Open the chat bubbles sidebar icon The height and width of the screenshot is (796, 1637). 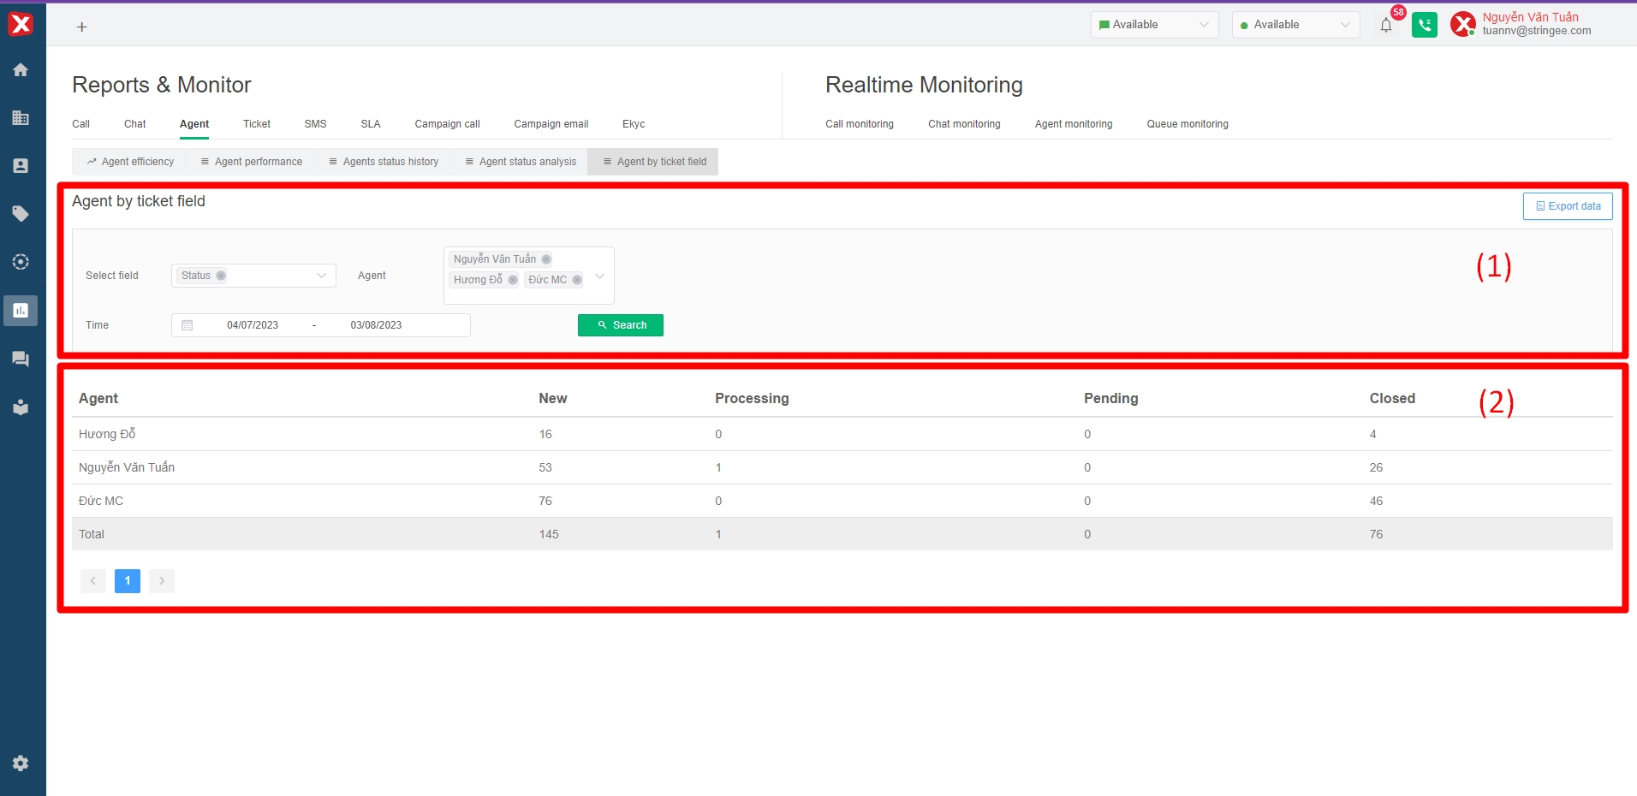[x=21, y=359]
